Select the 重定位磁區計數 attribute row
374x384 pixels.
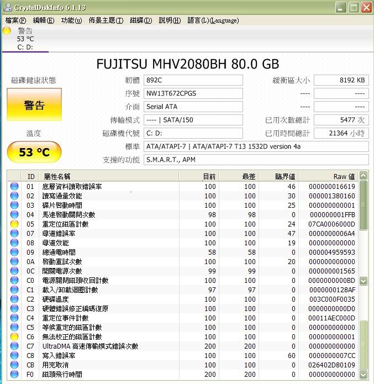click(183, 224)
